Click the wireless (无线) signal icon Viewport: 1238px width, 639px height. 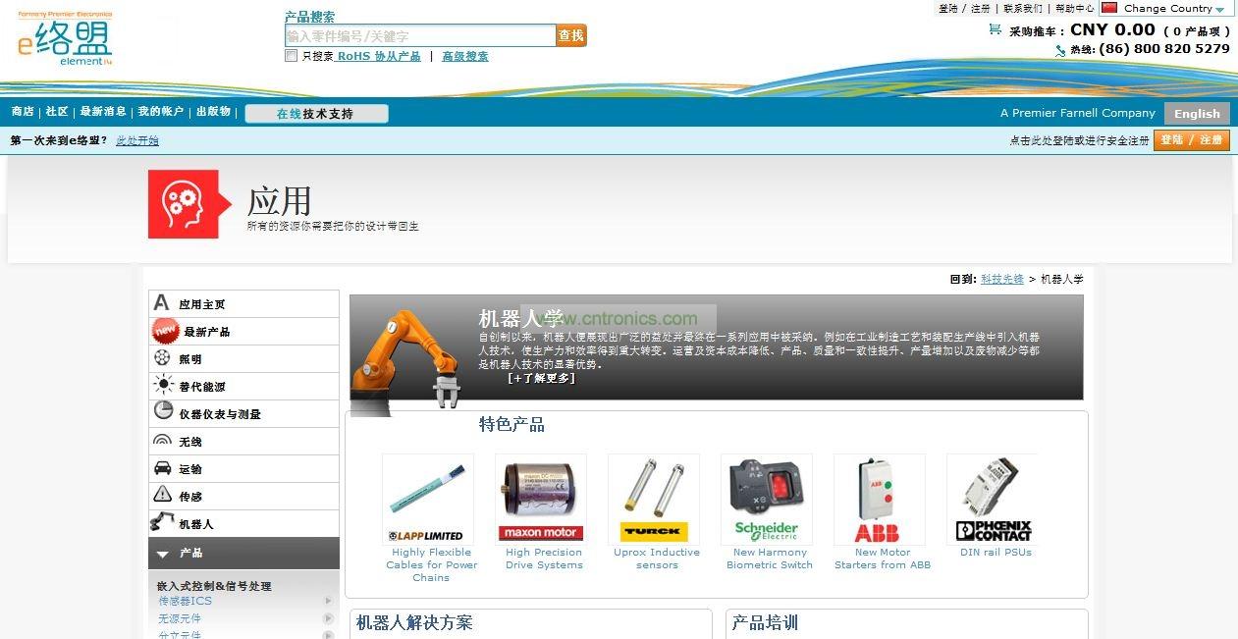163,441
